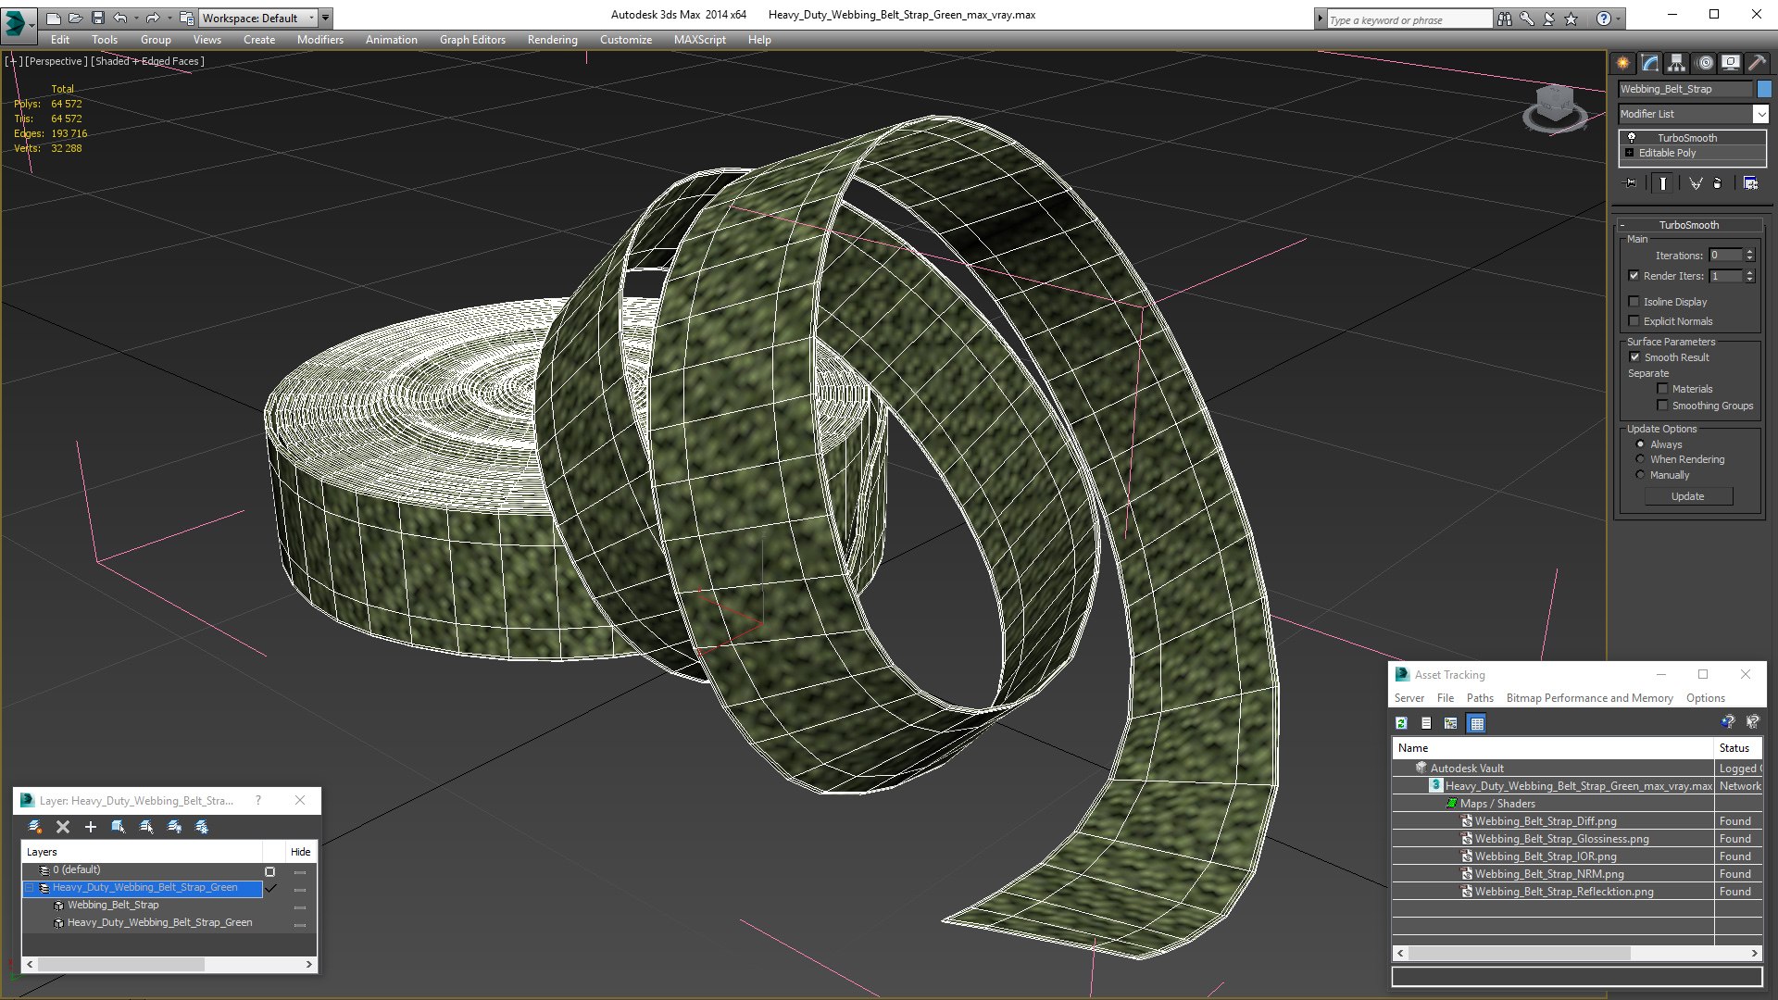Screen dimensions: 1778x1000
Task: Click the blue object color swatch
Action: tap(1764, 89)
